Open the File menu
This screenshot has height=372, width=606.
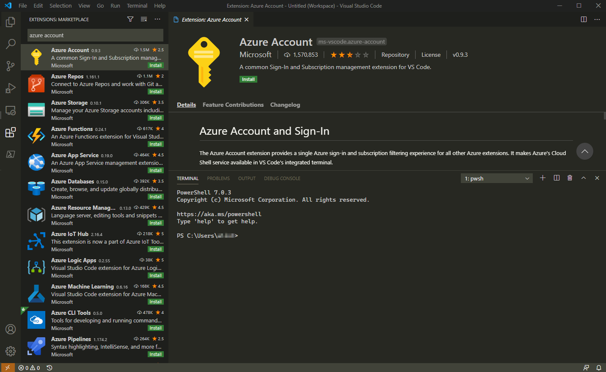23,6
